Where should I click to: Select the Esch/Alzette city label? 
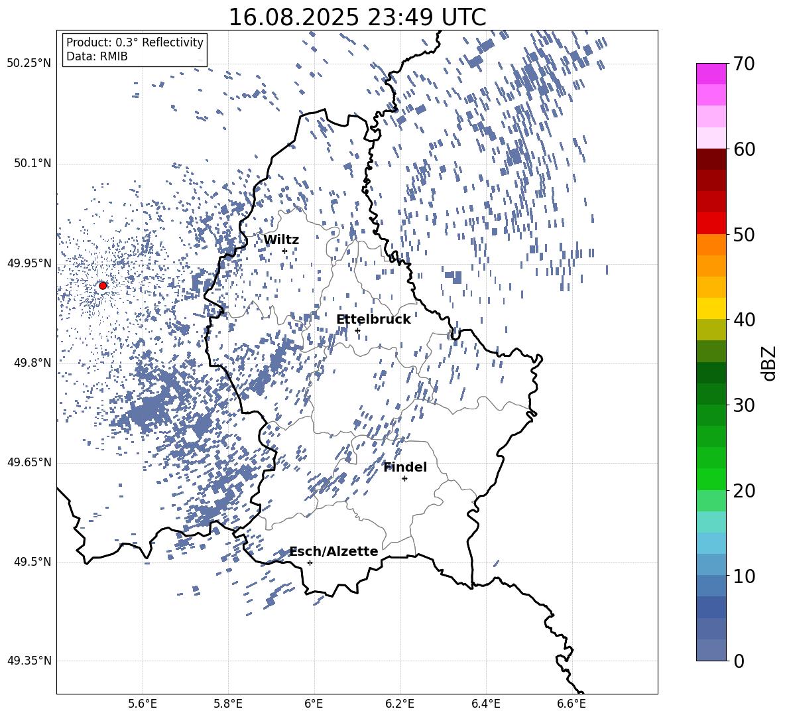coord(333,551)
